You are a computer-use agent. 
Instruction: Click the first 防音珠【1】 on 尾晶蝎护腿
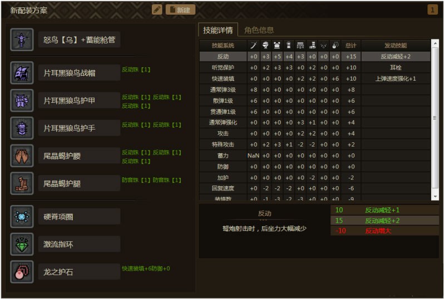tap(136, 180)
